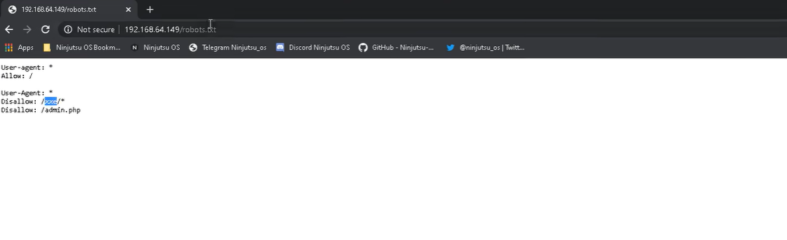The width and height of the screenshot is (787, 240).
Task: Open Telegram Ninjutsu_os bookmark
Action: tap(227, 47)
